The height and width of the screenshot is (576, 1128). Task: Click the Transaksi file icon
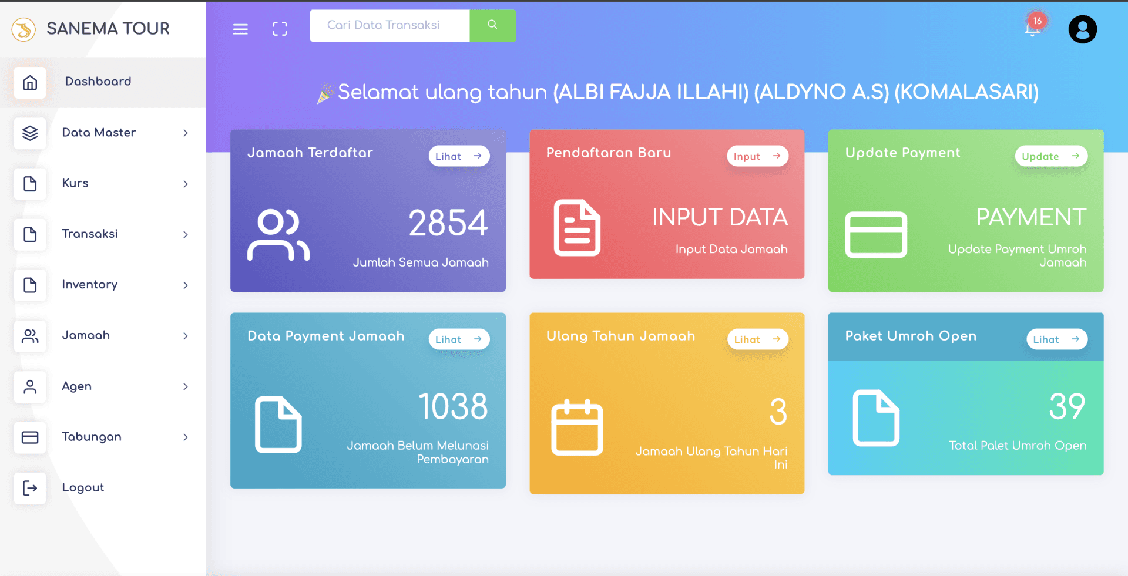(x=30, y=234)
